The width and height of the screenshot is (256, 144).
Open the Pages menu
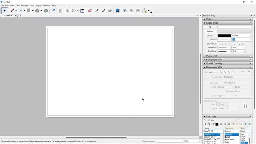click(x=38, y=6)
